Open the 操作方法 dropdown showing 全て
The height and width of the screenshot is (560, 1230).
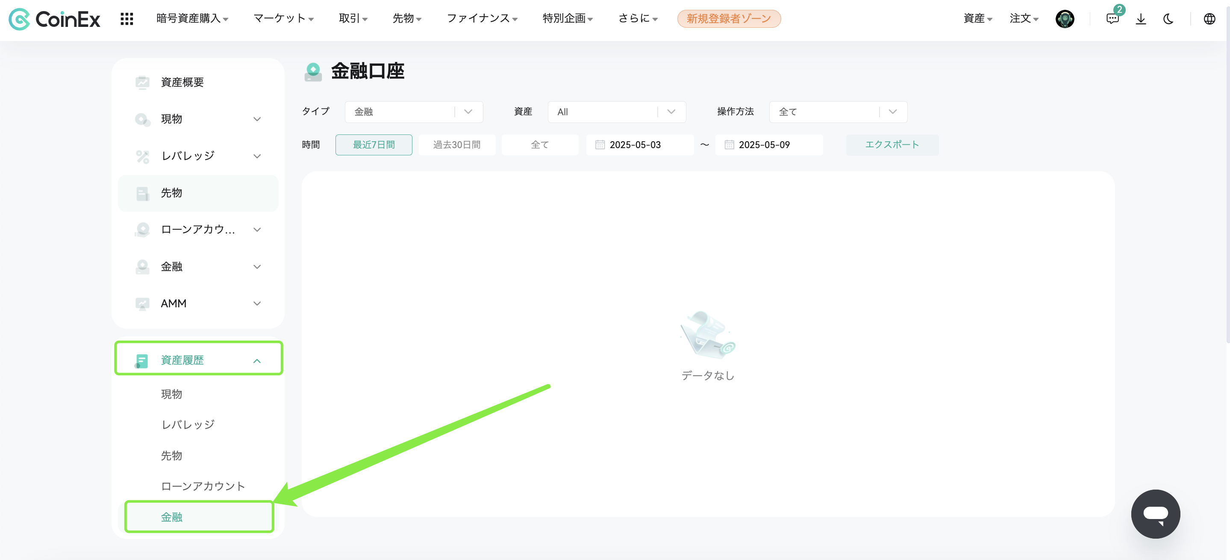(838, 112)
